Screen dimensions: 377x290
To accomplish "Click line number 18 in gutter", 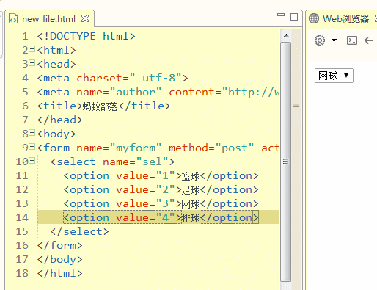I will click(x=22, y=273).
